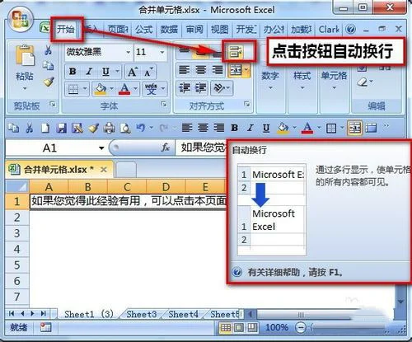Open the round Office button menu
This screenshot has width=412, height=342.
(x=21, y=19)
